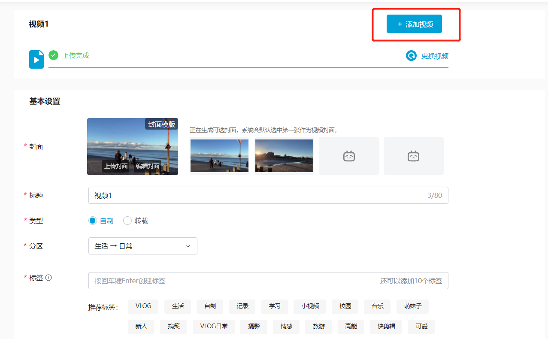Screen dimensions: 548x339
Task: Add the recommended tag 快剪辑
Action: point(386,327)
